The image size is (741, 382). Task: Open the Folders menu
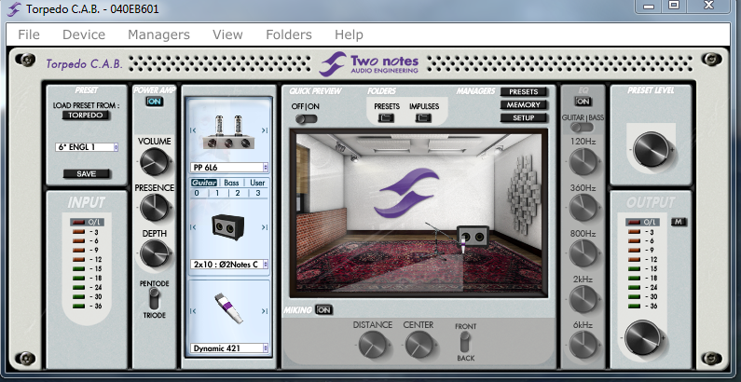click(289, 35)
